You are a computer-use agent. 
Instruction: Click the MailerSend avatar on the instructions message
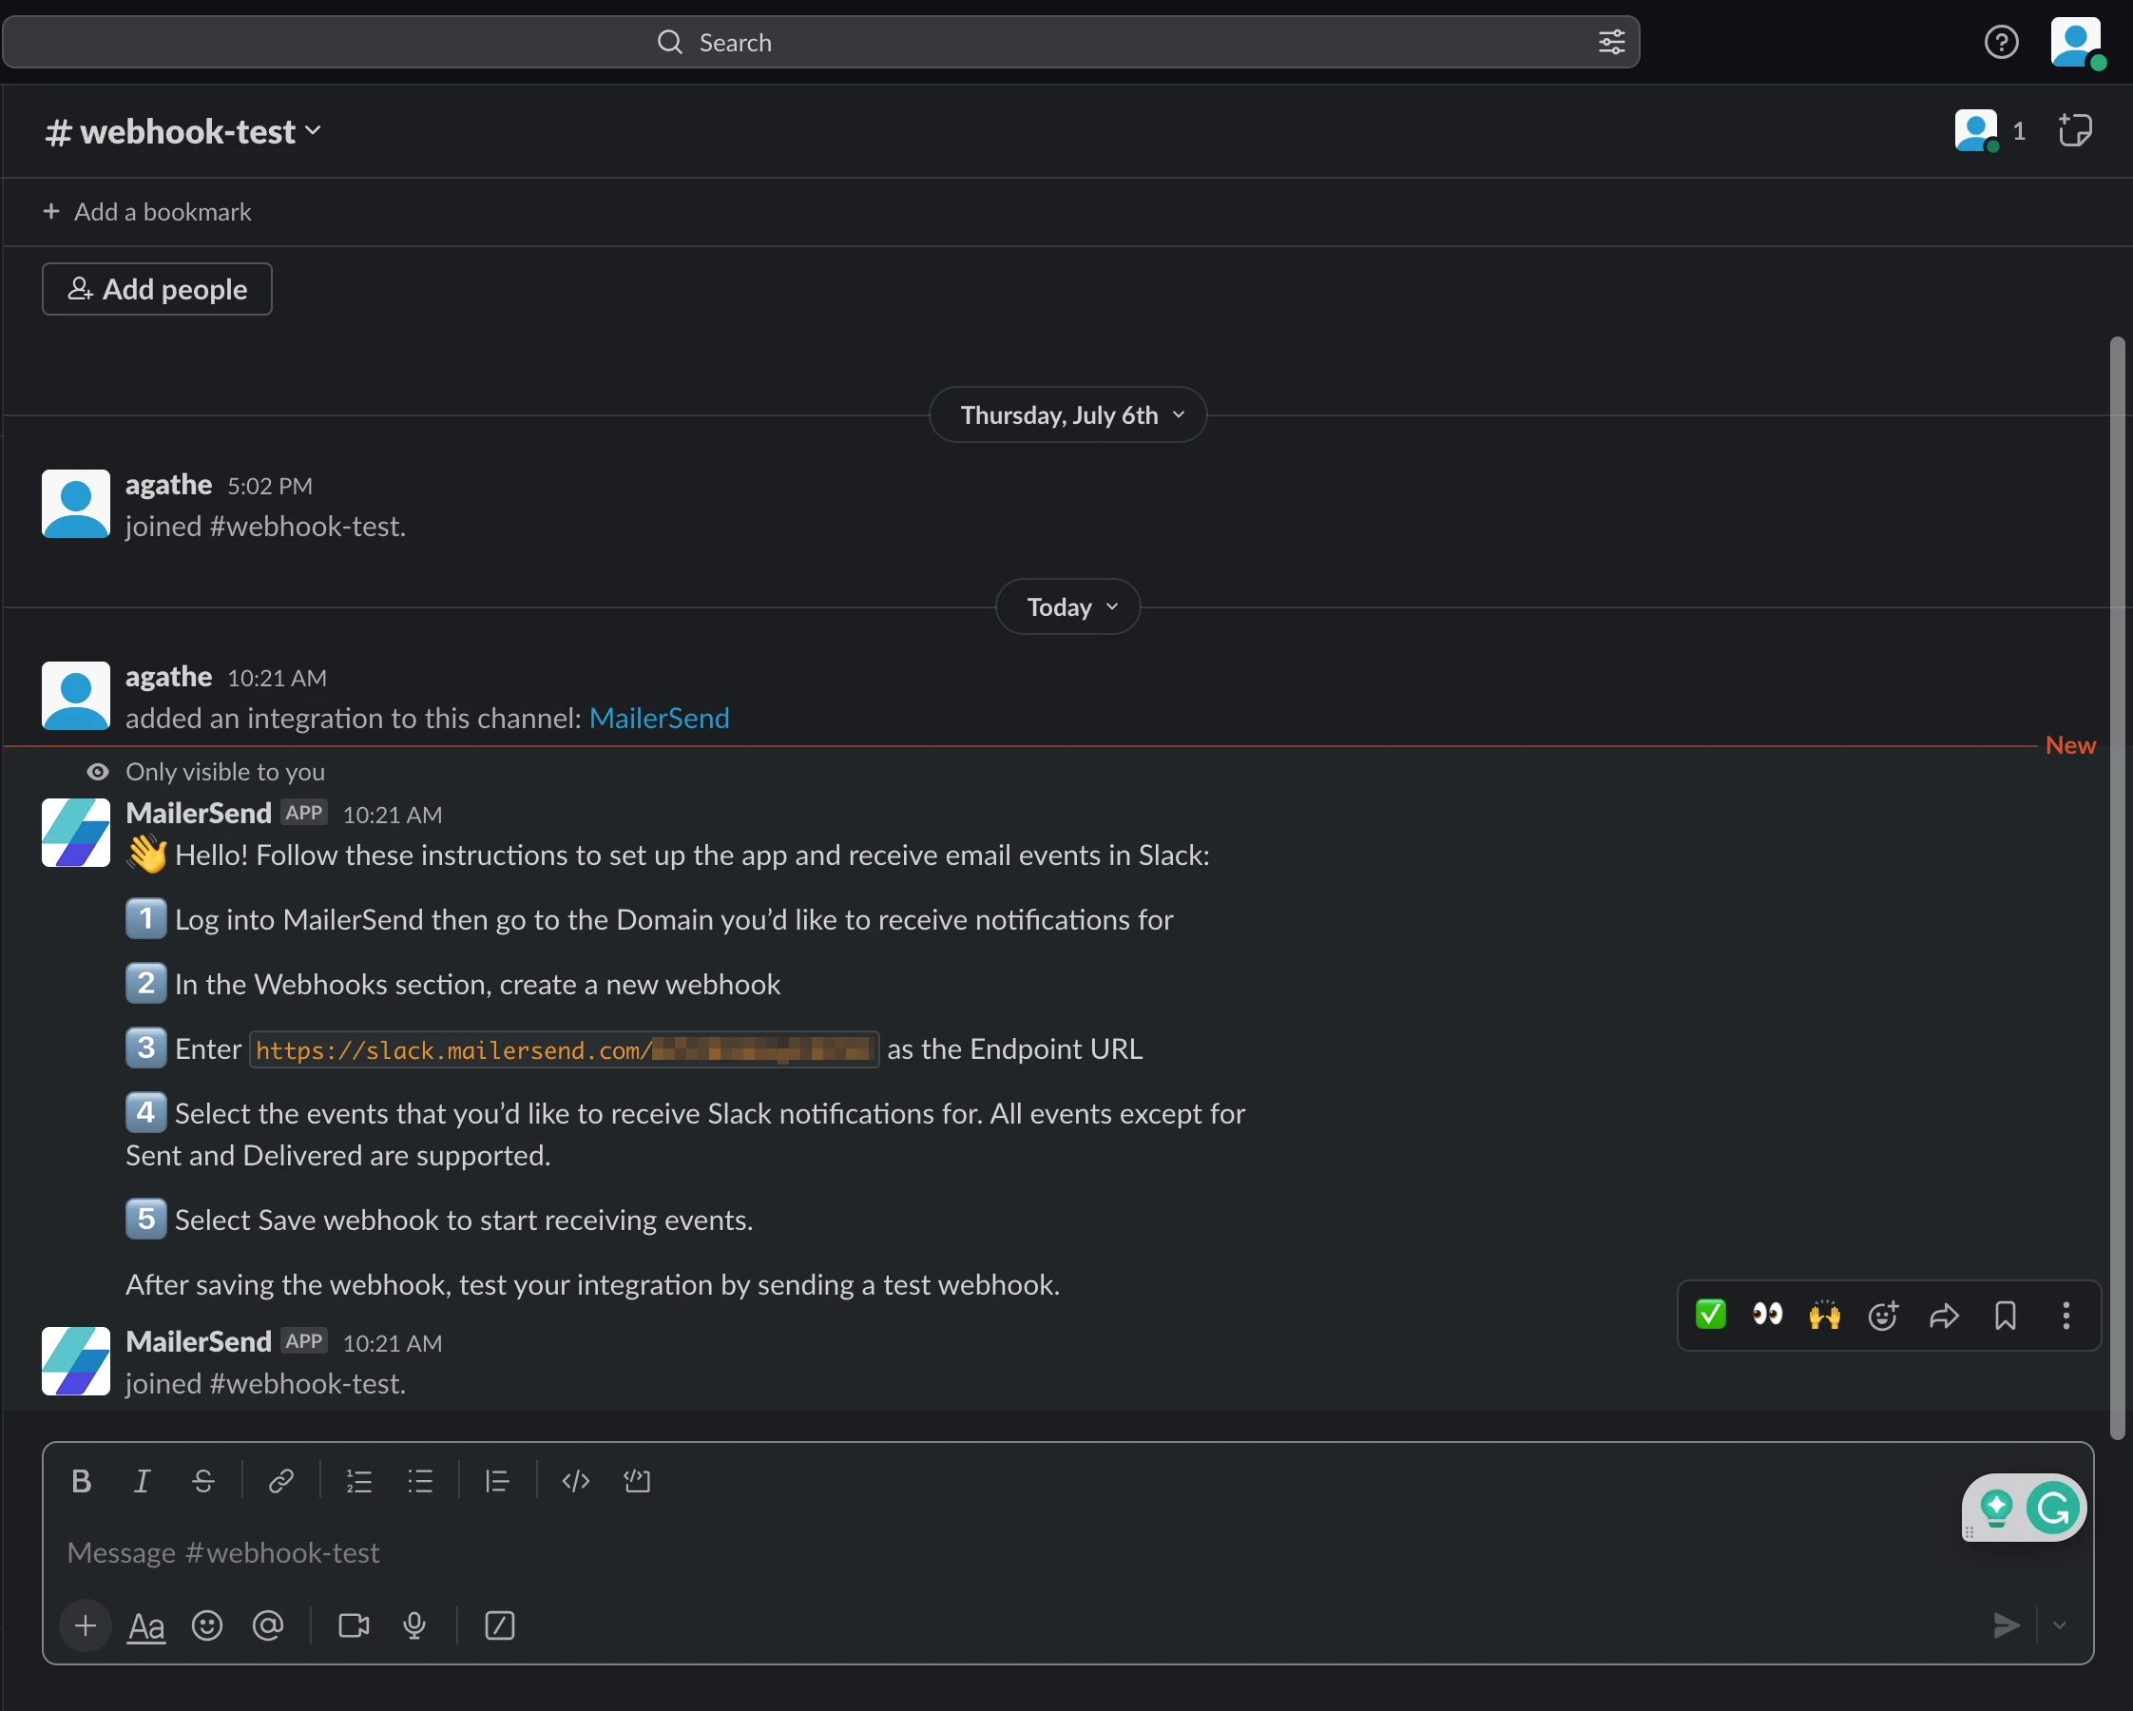(x=75, y=833)
